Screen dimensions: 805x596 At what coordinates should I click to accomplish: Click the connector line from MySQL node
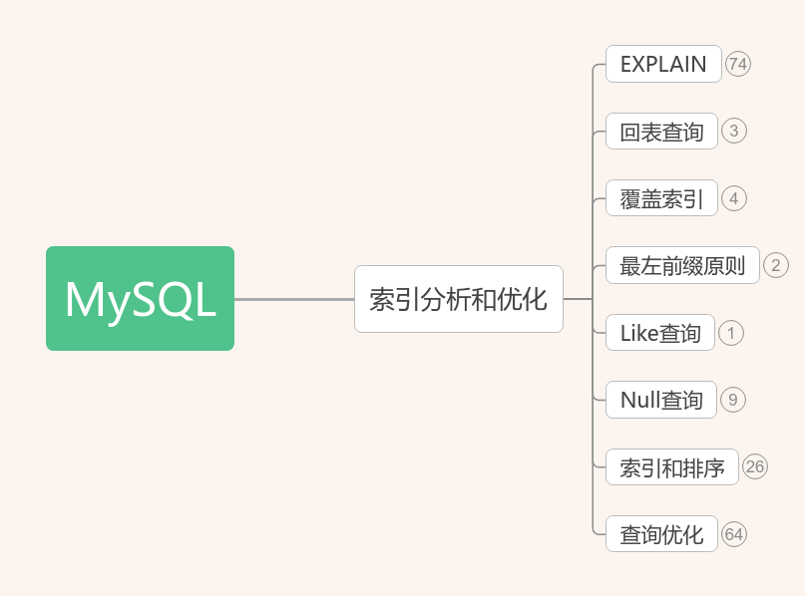(292, 299)
